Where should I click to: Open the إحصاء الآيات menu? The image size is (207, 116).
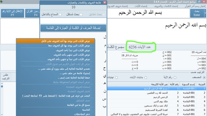[141, 6]
